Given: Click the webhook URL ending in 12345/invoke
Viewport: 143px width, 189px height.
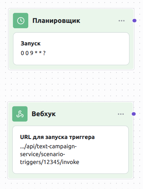Looking at the screenshot, I should coord(50,154).
